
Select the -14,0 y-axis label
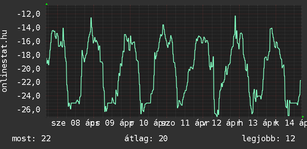28,28
